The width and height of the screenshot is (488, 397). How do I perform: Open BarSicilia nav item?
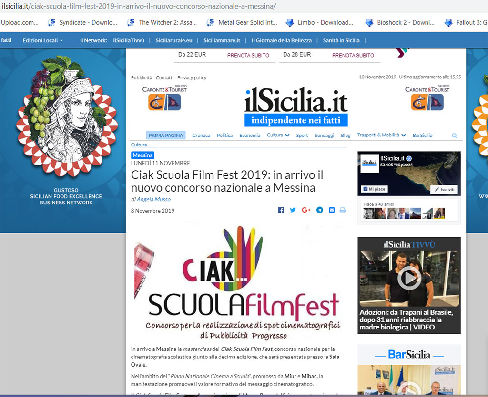pos(422,136)
